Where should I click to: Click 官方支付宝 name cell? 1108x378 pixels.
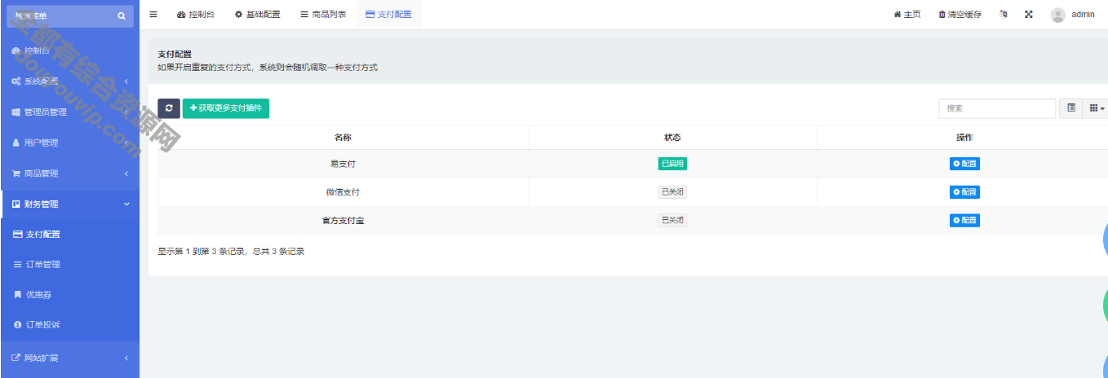tap(343, 221)
